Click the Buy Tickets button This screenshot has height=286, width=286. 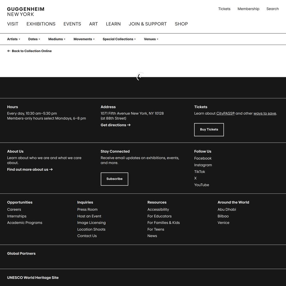(209, 130)
